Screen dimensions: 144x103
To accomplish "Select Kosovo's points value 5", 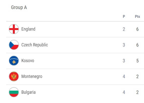I will (x=137, y=61).
